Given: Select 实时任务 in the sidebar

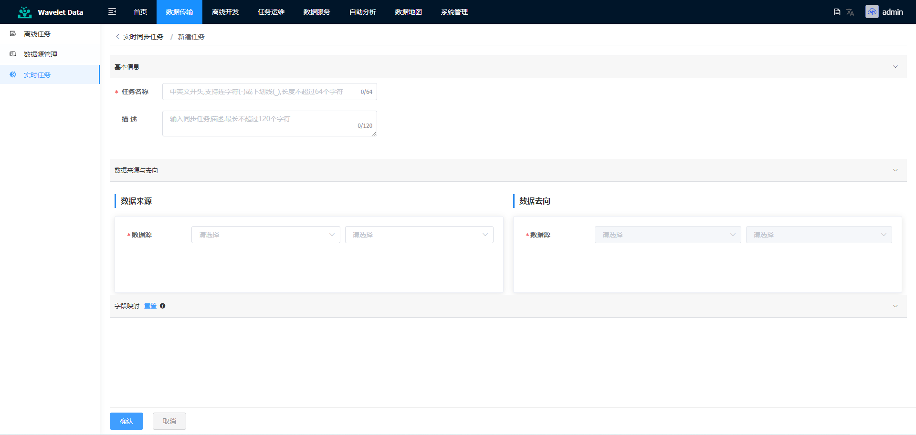Looking at the screenshot, I should click(x=50, y=75).
